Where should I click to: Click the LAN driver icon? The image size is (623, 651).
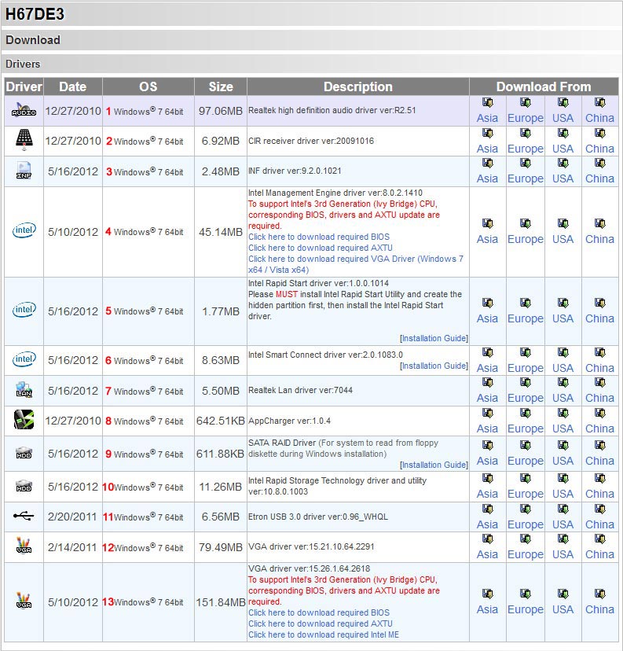pyautogui.click(x=24, y=390)
